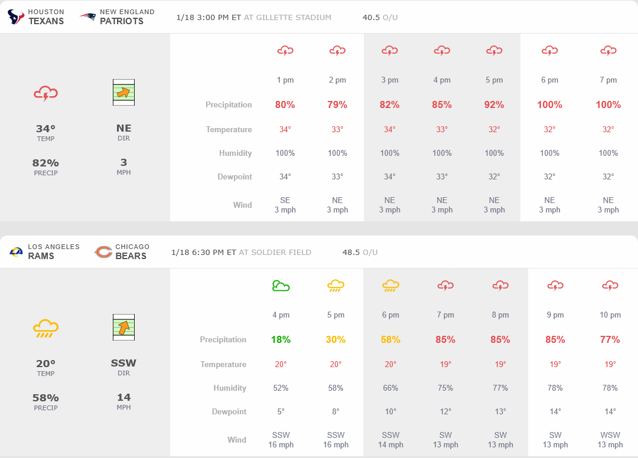638x458 pixels.
Task: Select the Chicago Bears team name
Action: click(x=132, y=252)
